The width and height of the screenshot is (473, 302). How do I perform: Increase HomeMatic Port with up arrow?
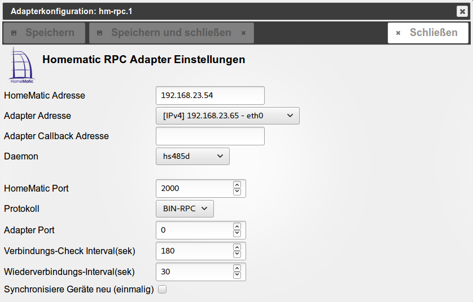(x=237, y=185)
